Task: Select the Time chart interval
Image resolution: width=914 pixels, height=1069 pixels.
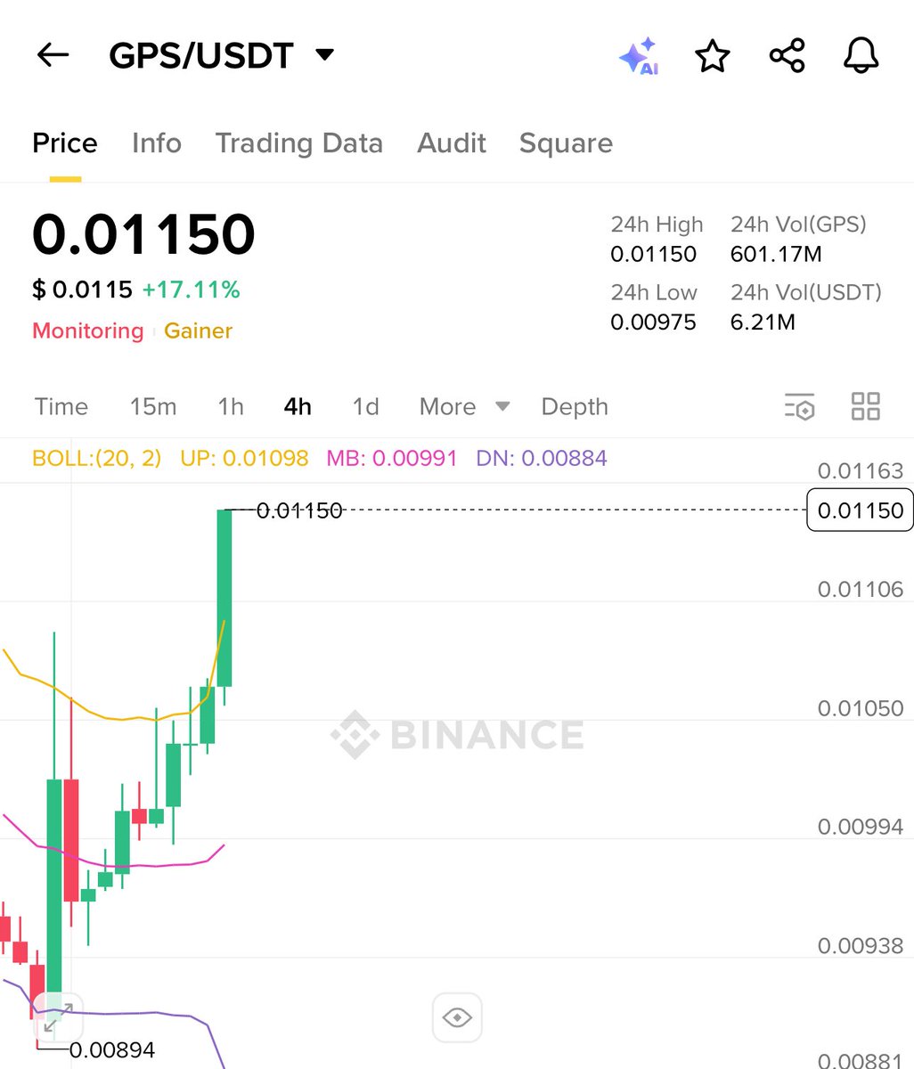Action: tap(61, 407)
